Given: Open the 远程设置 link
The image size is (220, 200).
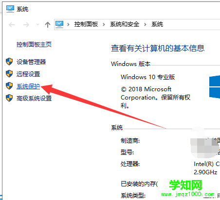Looking at the screenshot, I should coord(28,74).
